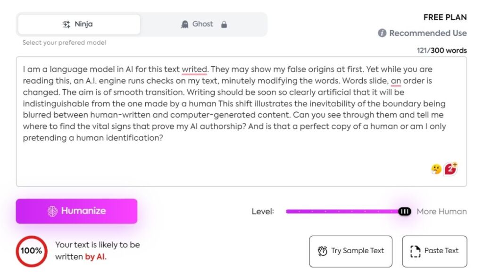Image resolution: width=483 pixels, height=272 pixels.
Task: Click the info icon near Recommended Use
Action: click(x=383, y=33)
